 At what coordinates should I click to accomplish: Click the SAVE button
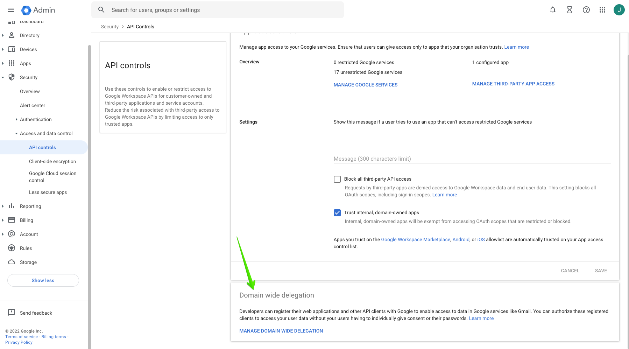(x=601, y=271)
